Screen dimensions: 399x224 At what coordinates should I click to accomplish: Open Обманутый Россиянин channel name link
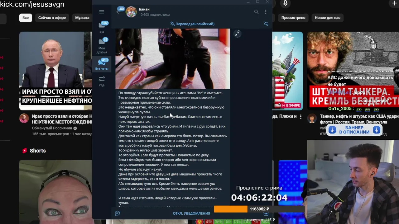click(52, 128)
